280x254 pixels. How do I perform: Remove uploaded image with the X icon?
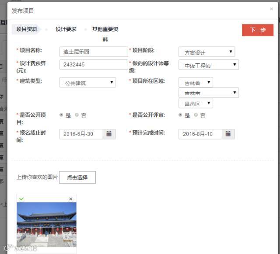tap(71, 199)
